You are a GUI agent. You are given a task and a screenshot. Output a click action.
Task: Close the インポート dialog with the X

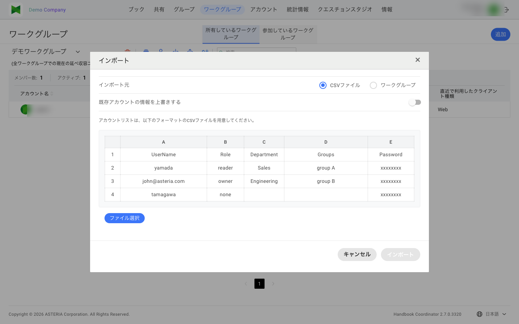pos(417,60)
